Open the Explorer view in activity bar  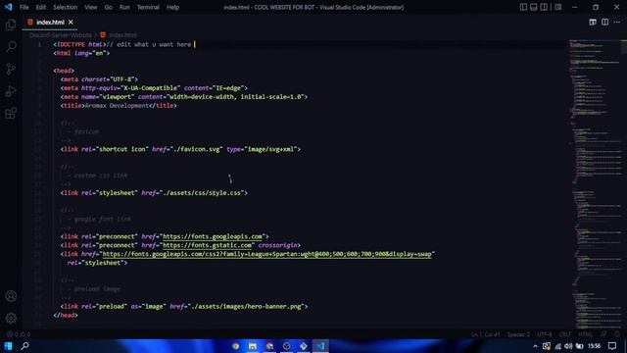pos(11,25)
